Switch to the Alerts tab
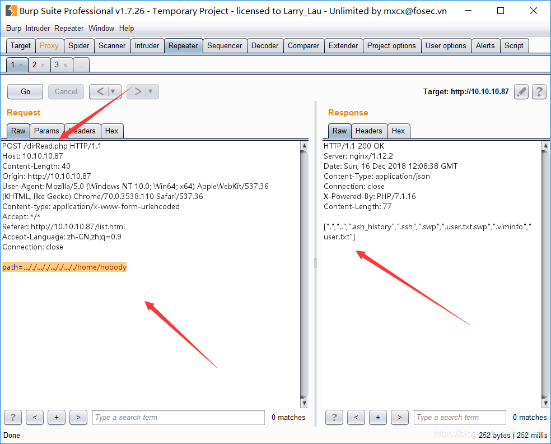 point(485,46)
